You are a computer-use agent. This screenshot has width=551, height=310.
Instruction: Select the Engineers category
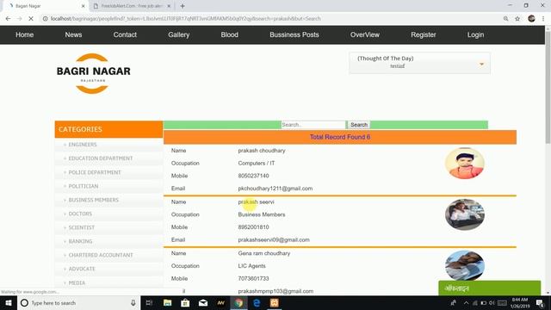click(x=83, y=145)
